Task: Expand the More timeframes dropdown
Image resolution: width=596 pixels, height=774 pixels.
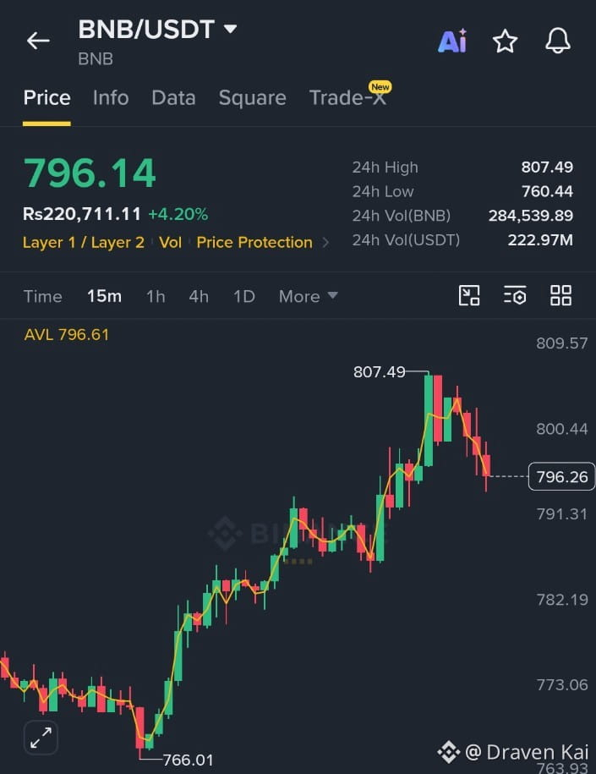Action: click(309, 296)
